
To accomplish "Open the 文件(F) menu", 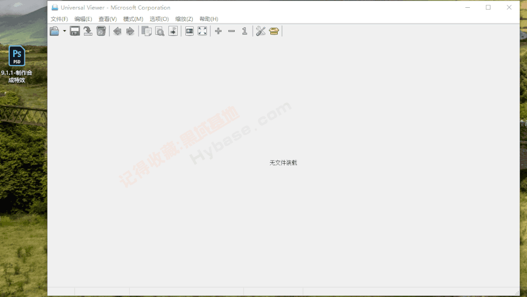I will (59, 19).
